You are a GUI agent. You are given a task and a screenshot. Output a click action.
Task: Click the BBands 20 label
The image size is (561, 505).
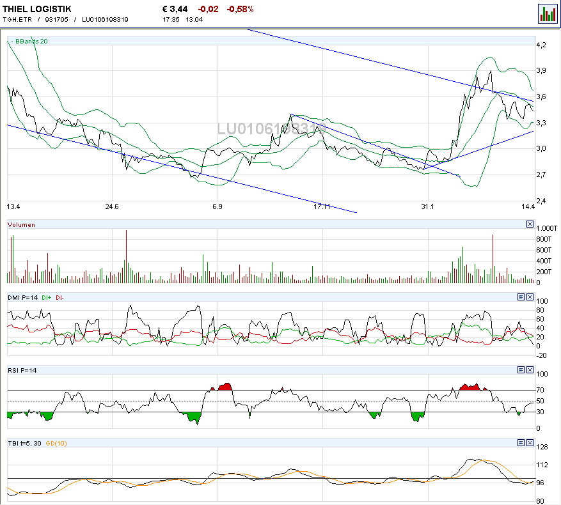(31, 41)
